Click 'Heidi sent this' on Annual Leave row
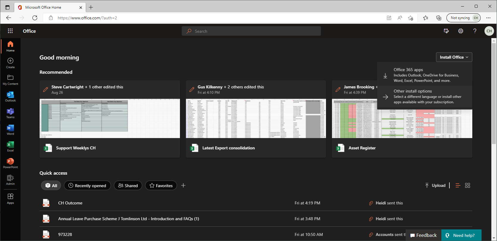Viewport: 497px width, 241px height. coord(389,219)
